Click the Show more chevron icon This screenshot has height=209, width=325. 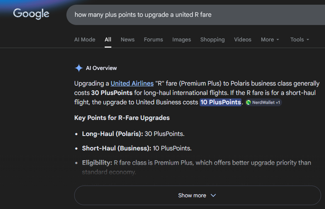click(x=213, y=195)
